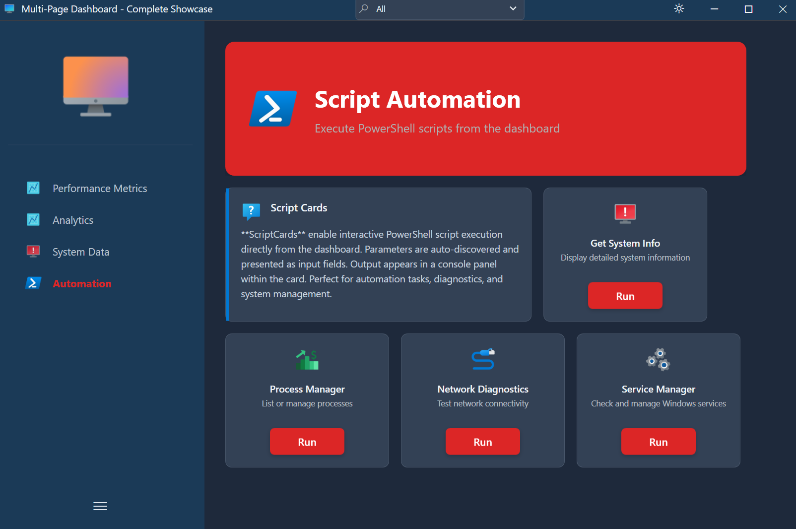Click the Get System Info title
This screenshot has width=796, height=529.
pos(625,243)
